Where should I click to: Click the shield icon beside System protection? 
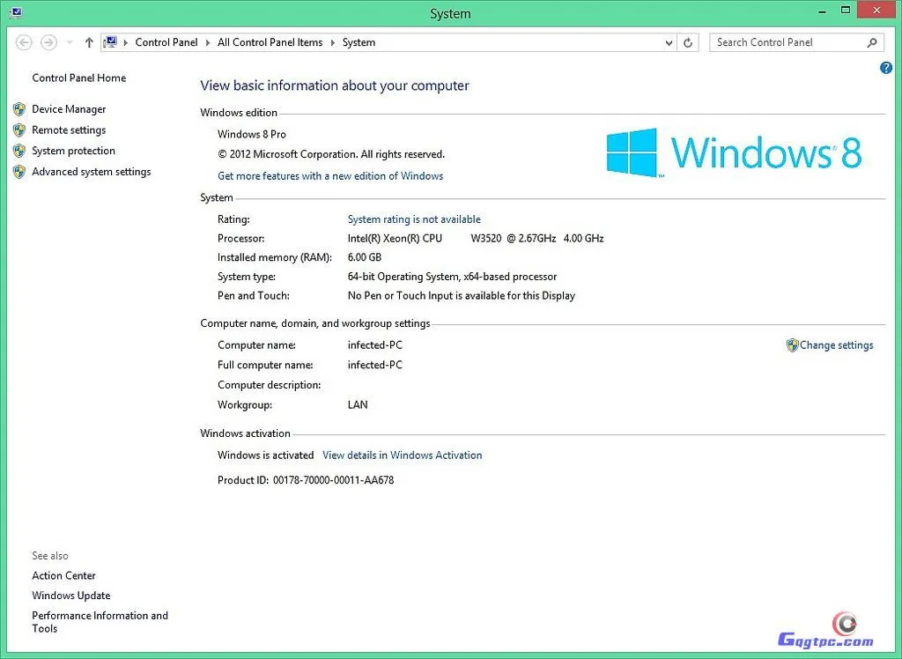tap(19, 151)
